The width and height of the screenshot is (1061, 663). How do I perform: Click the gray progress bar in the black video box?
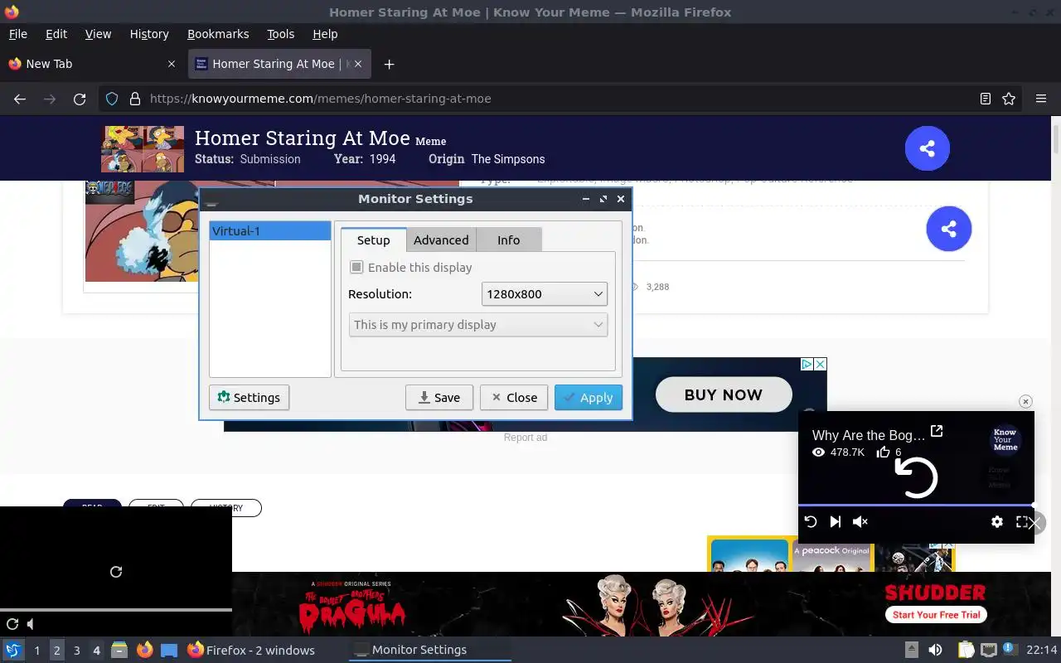116,610
